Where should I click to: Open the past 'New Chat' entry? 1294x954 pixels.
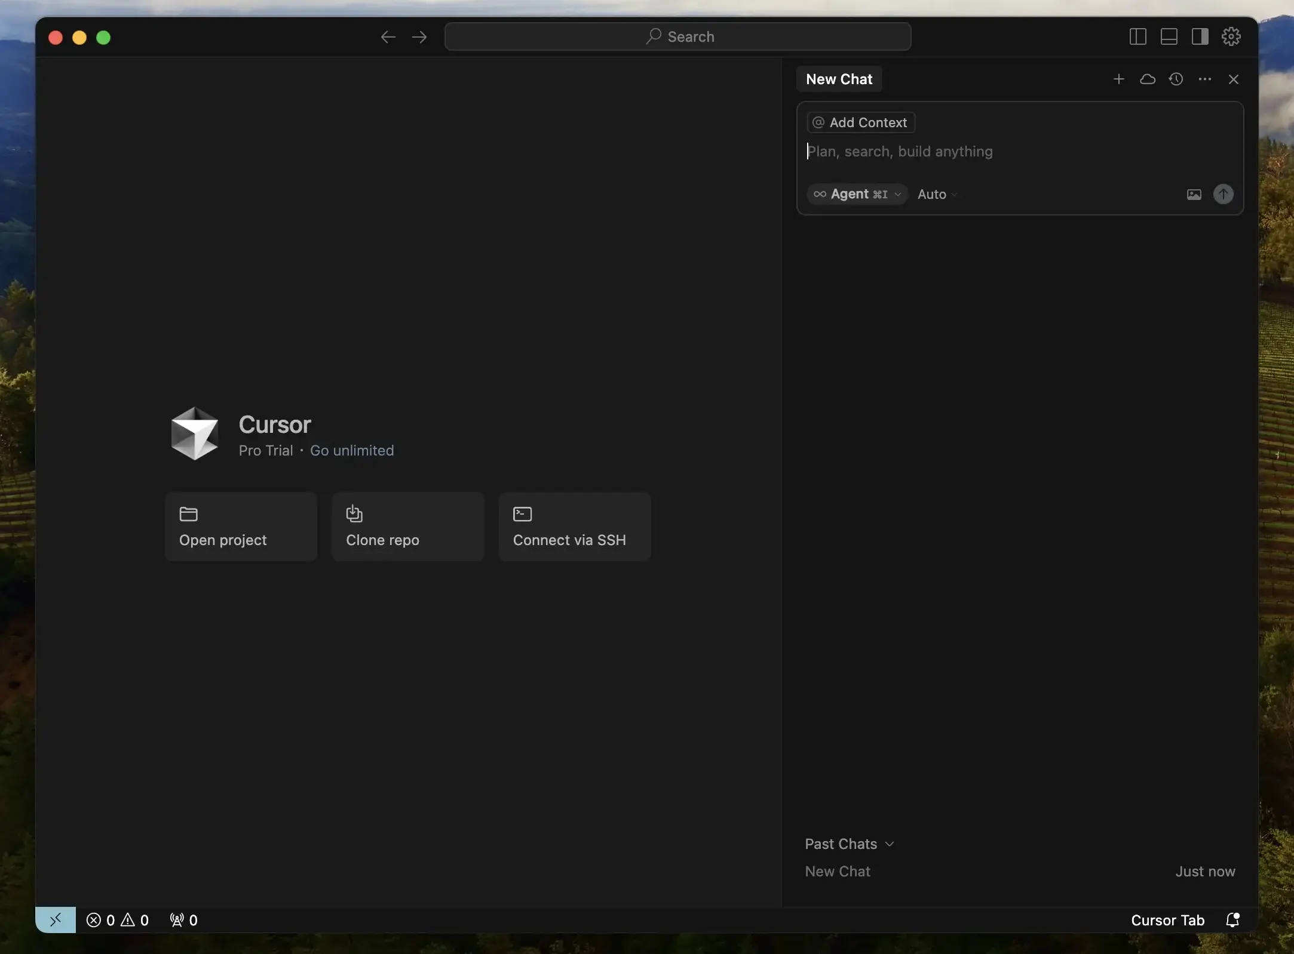coord(1020,872)
